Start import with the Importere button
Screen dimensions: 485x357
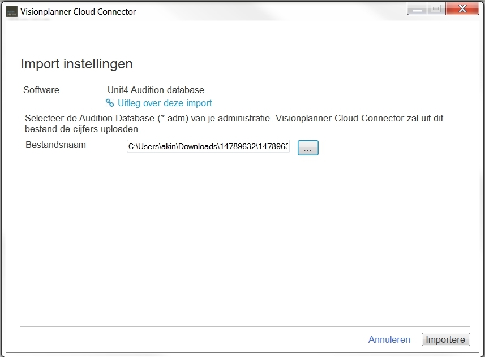[x=445, y=339]
